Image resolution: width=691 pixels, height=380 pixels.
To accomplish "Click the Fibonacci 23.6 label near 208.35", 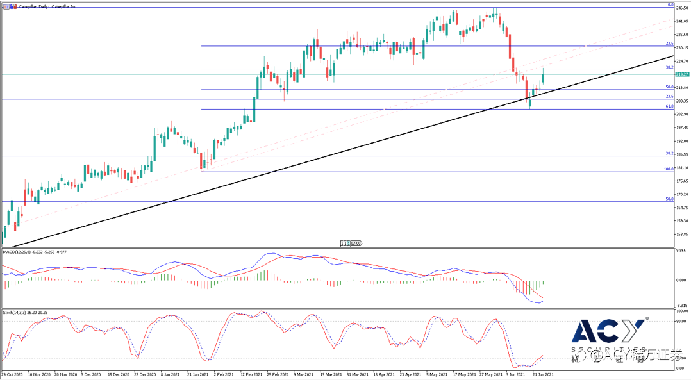I will pos(669,96).
